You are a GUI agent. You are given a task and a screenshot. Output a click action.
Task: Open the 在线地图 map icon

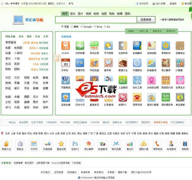pos(152,46)
